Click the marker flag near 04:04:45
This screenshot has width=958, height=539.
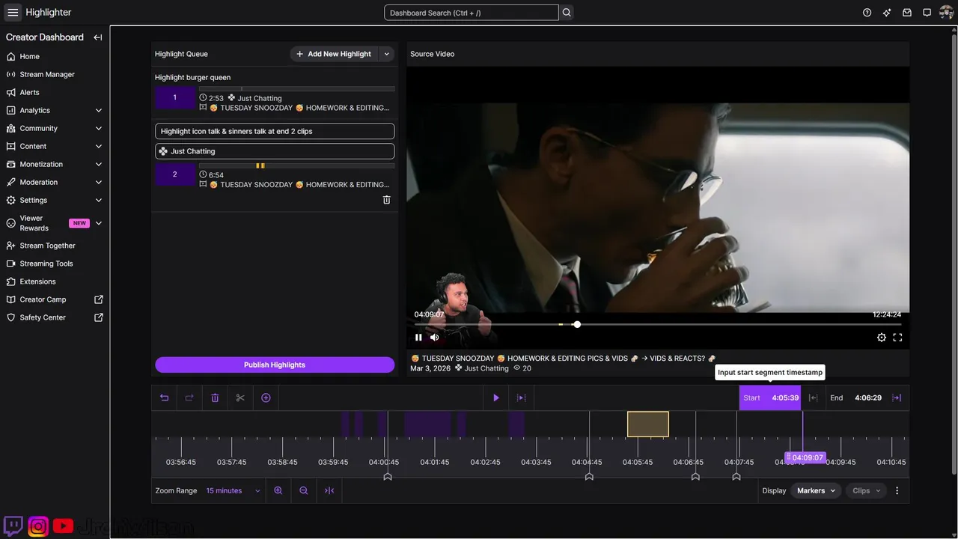pos(589,476)
